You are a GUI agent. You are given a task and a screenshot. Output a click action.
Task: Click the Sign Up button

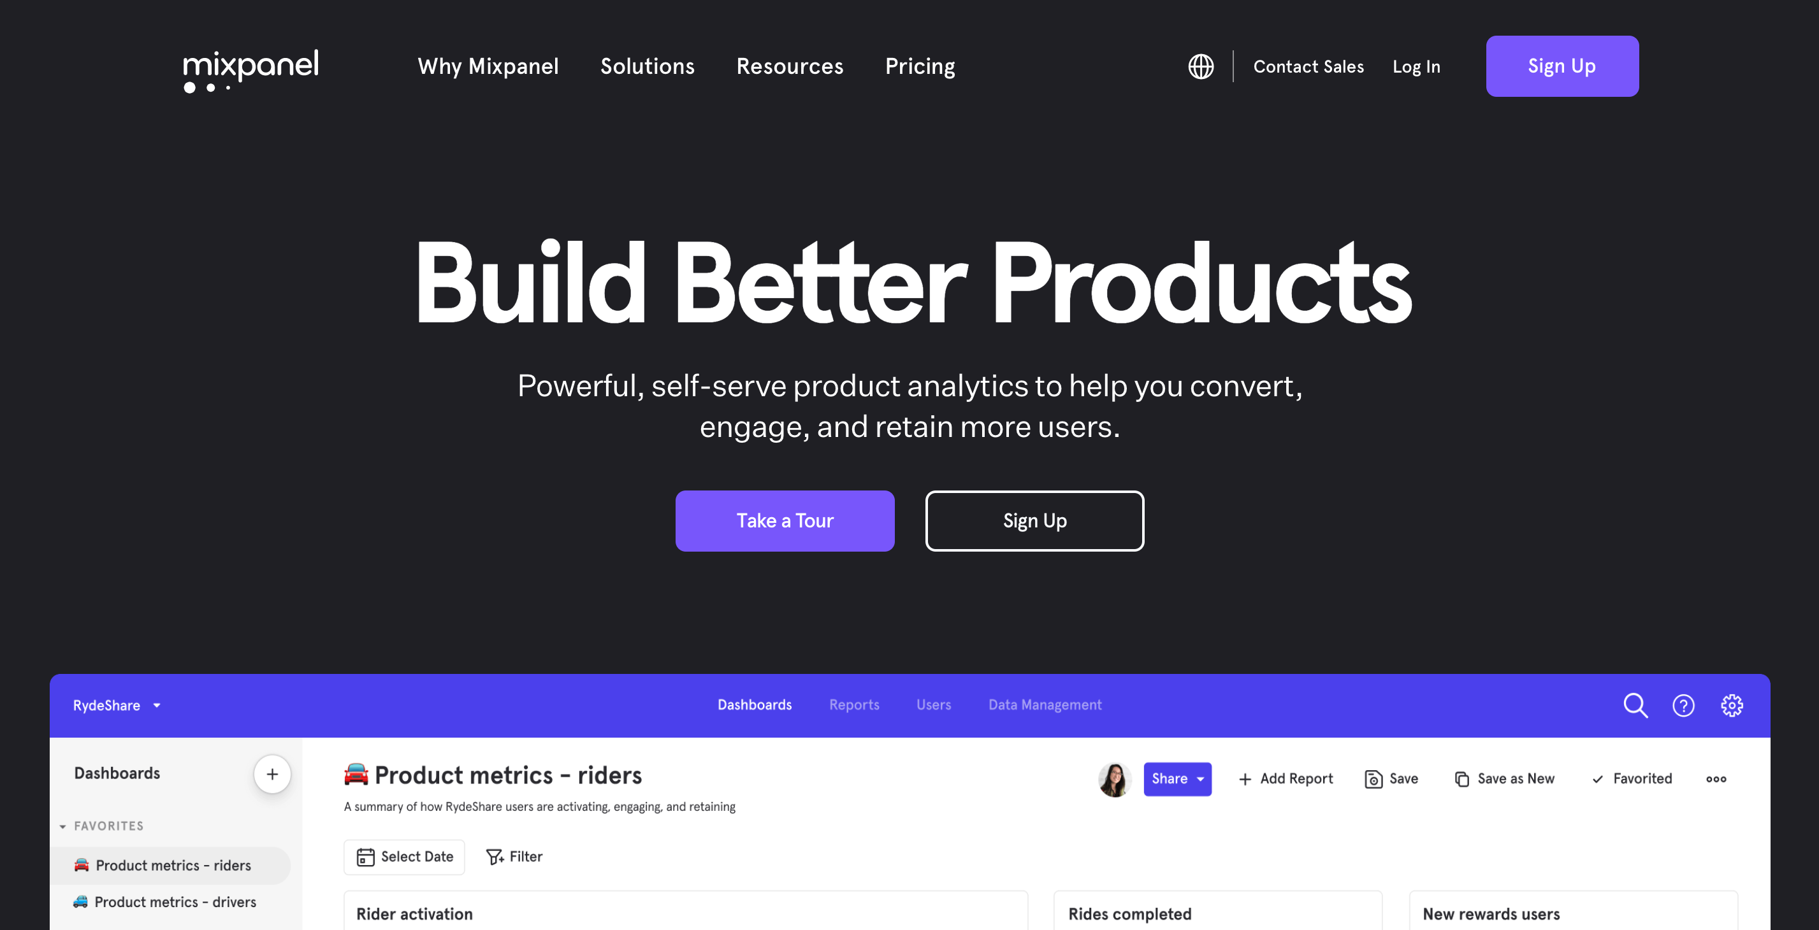click(x=1562, y=66)
